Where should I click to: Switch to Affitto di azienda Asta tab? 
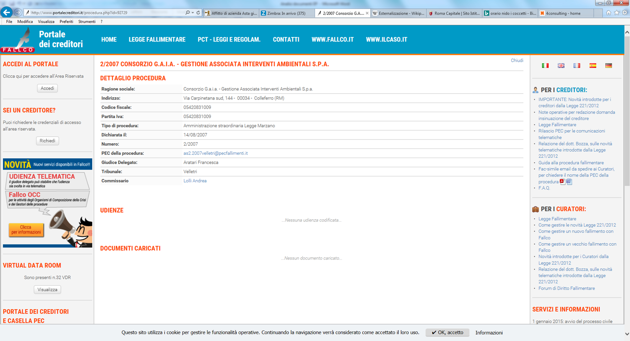point(231,13)
